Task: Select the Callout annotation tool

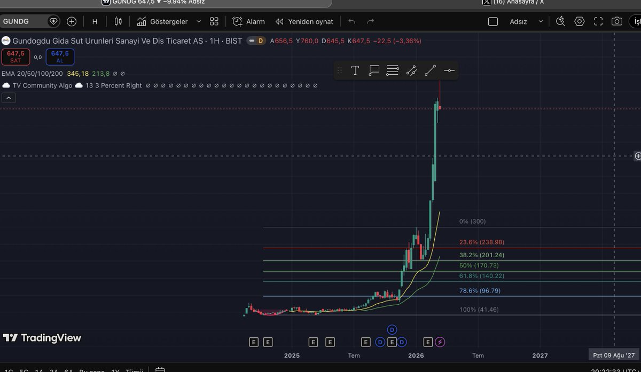Action: [374, 70]
